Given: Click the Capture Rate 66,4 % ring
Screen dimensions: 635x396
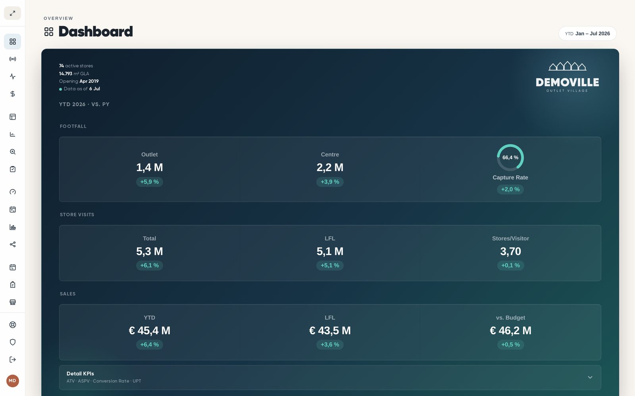Looking at the screenshot, I should click(x=510, y=158).
